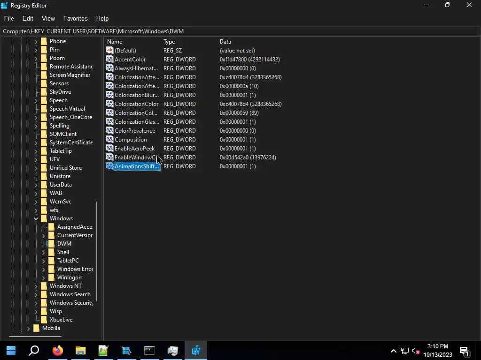Click data value 0xffd47800 (4292114432)

[250, 60]
